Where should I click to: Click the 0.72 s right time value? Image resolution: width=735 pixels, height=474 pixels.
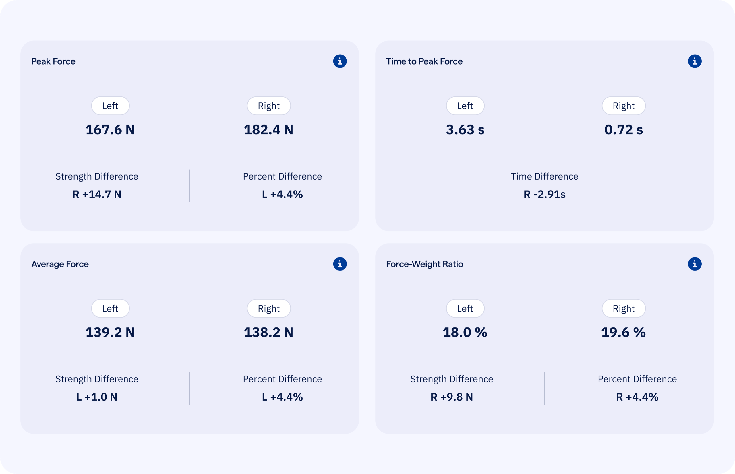coord(623,130)
